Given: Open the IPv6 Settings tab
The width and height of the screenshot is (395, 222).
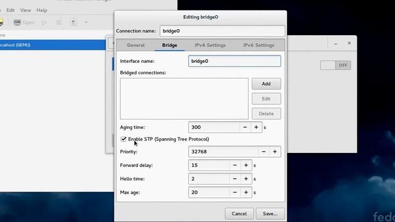Looking at the screenshot, I should click(259, 45).
